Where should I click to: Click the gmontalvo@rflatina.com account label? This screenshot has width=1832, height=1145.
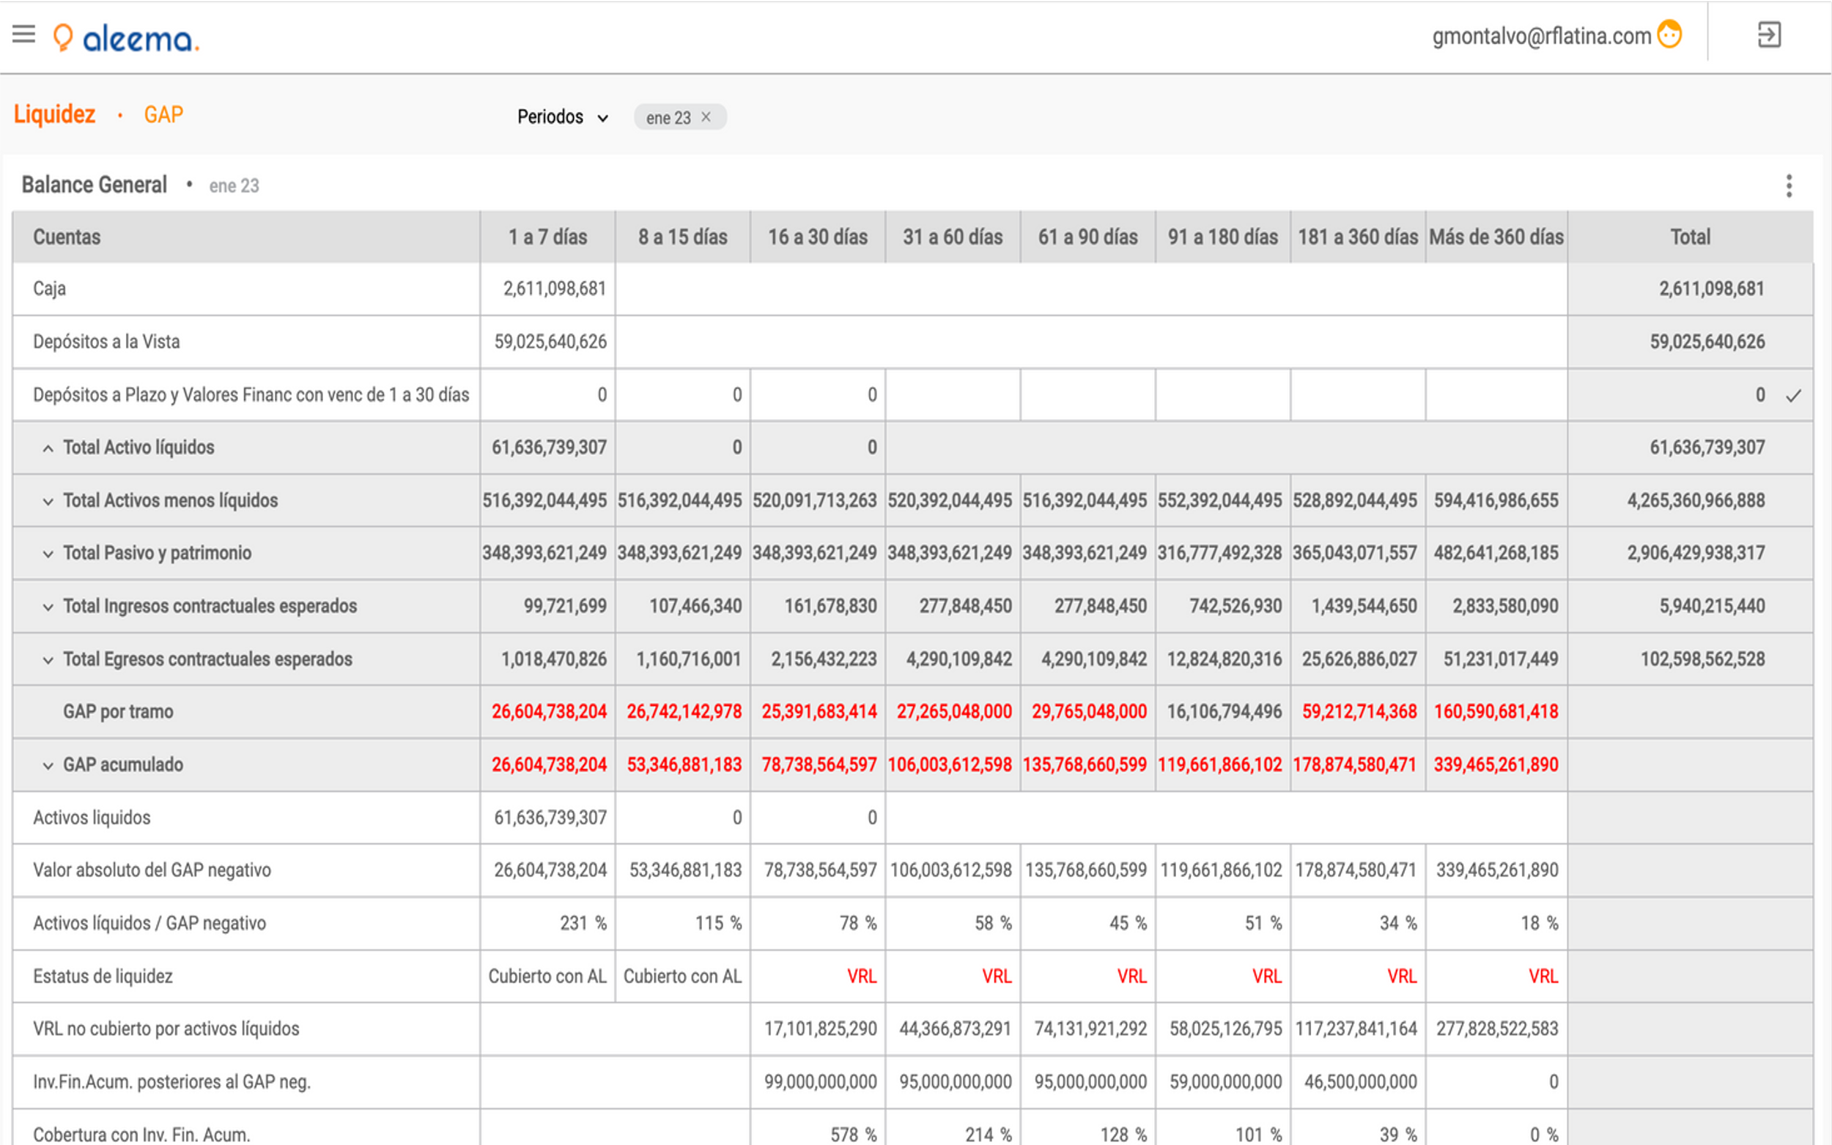pos(1540,36)
